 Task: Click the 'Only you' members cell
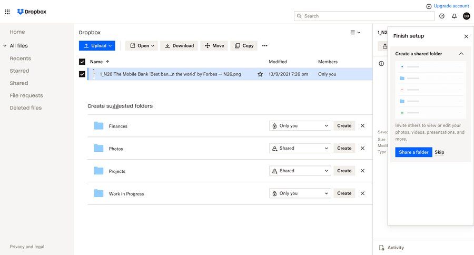(327, 74)
